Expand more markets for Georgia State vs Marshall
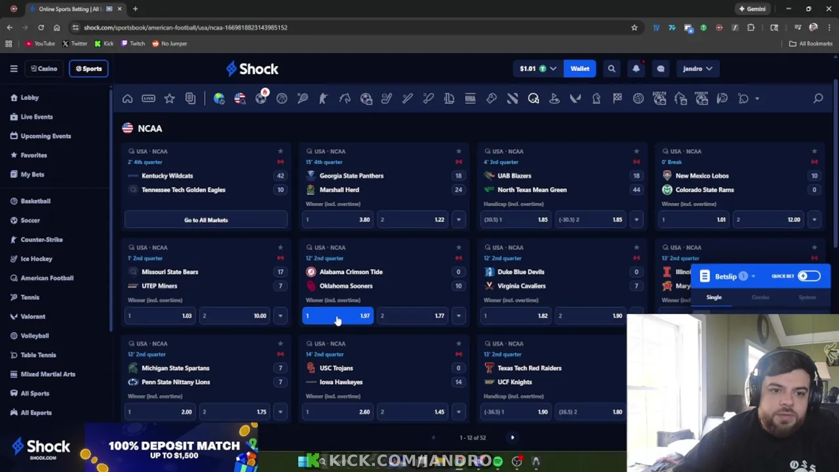 [x=458, y=220]
